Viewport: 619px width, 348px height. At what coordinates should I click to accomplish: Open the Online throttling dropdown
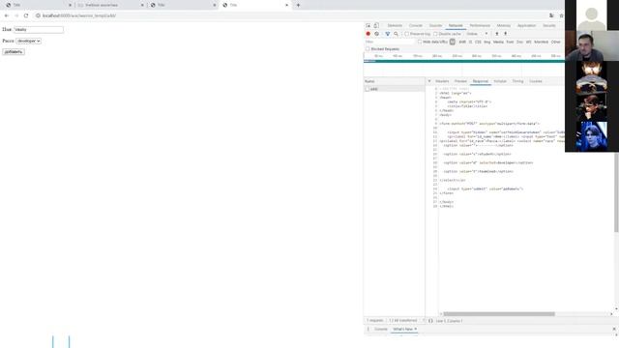click(x=477, y=34)
